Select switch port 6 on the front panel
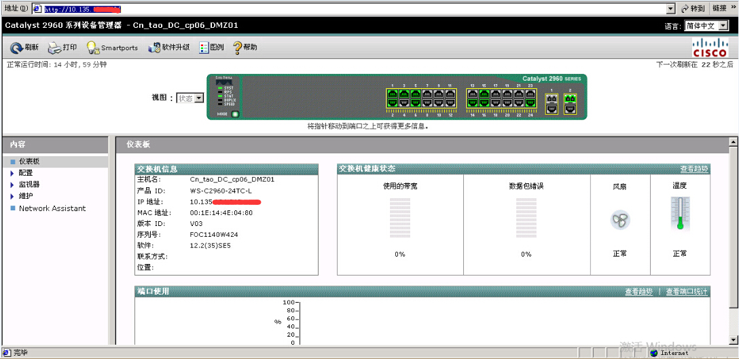The height and width of the screenshot is (359, 739). (416, 102)
